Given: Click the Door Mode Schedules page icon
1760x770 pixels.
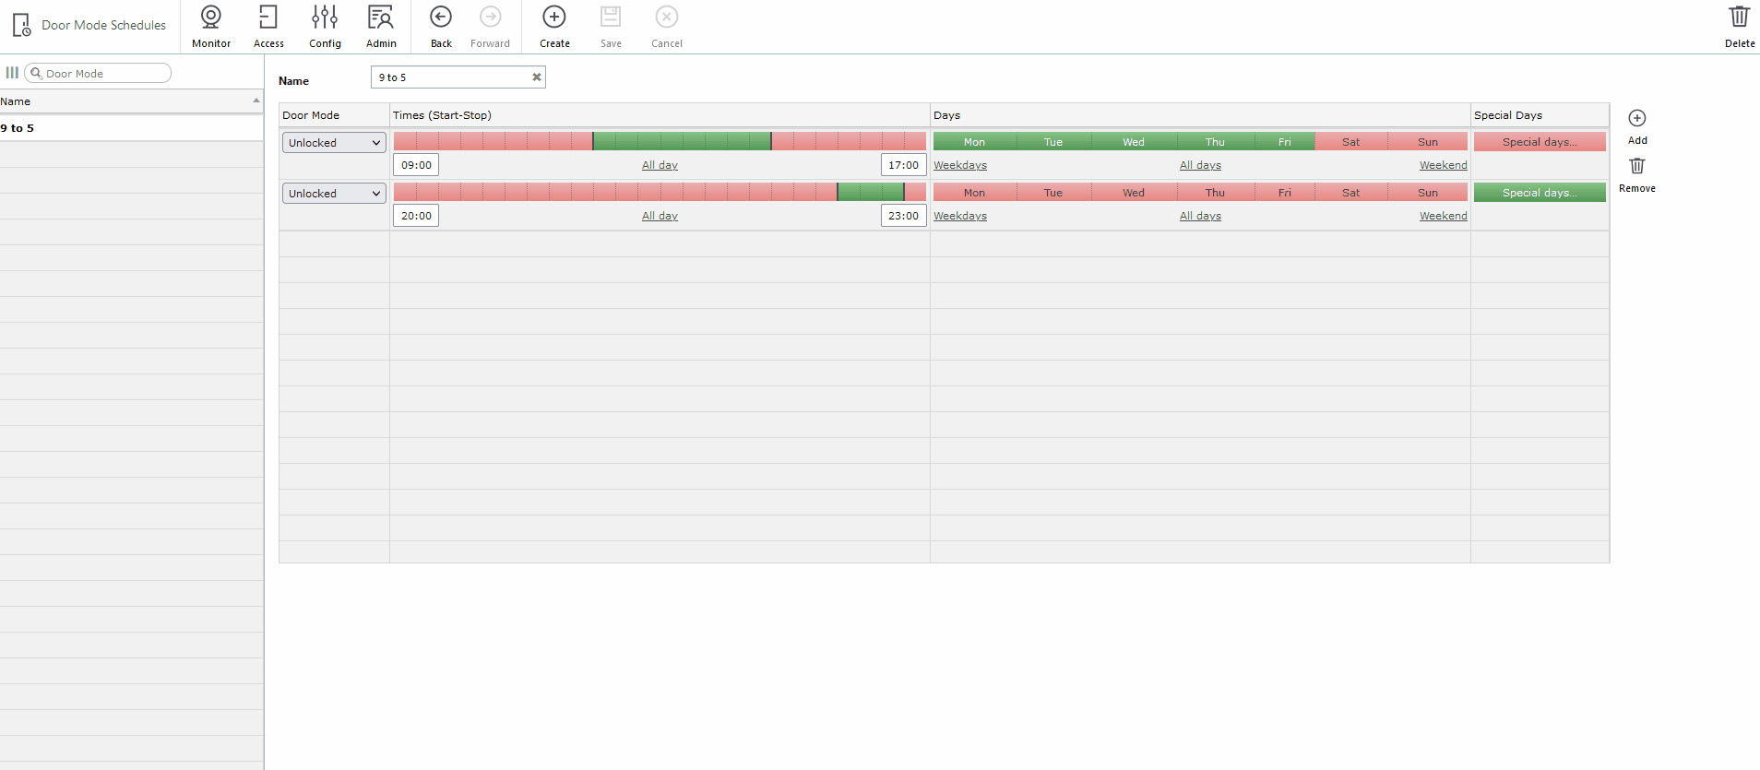Looking at the screenshot, I should coord(21,25).
